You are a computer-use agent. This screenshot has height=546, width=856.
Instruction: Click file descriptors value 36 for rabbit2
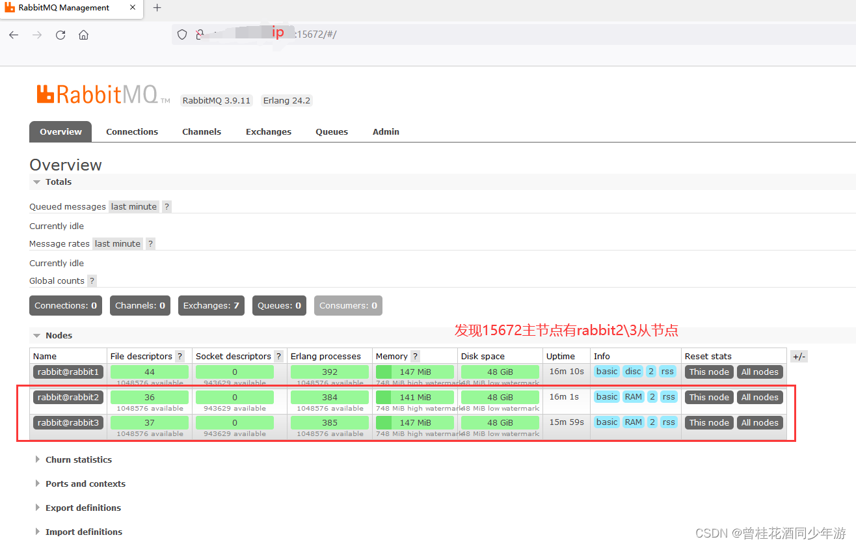pos(150,397)
